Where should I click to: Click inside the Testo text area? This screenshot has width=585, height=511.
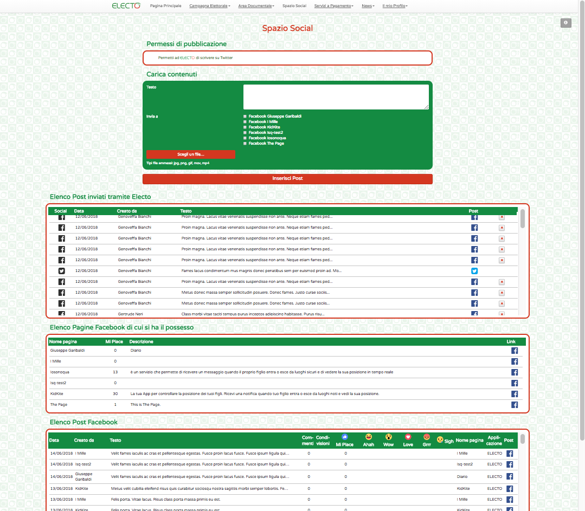(336, 97)
